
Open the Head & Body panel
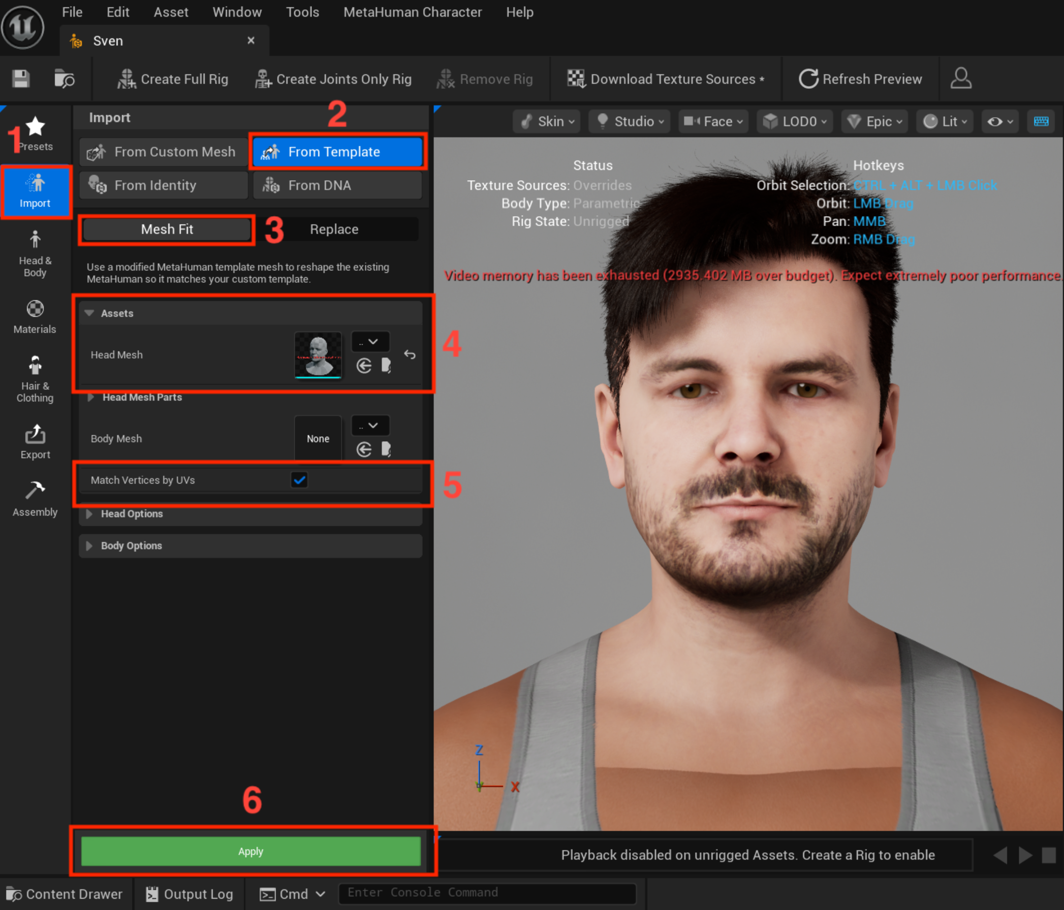pos(35,253)
